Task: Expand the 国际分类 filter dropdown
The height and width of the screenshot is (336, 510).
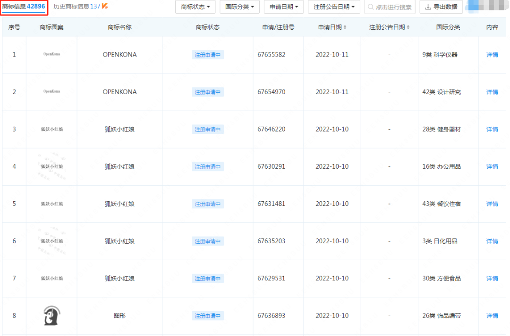Action: pos(239,7)
